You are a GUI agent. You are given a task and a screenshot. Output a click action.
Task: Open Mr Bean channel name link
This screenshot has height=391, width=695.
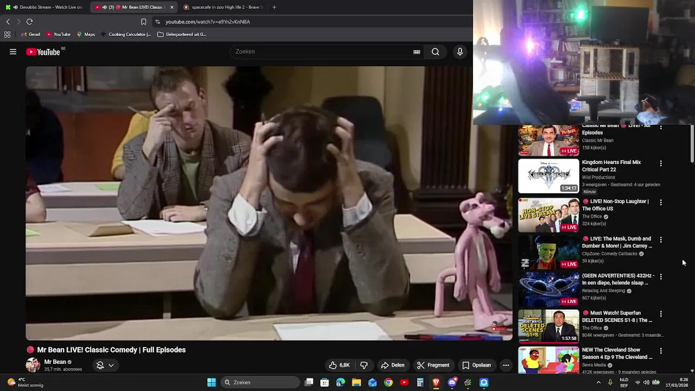[55, 362]
